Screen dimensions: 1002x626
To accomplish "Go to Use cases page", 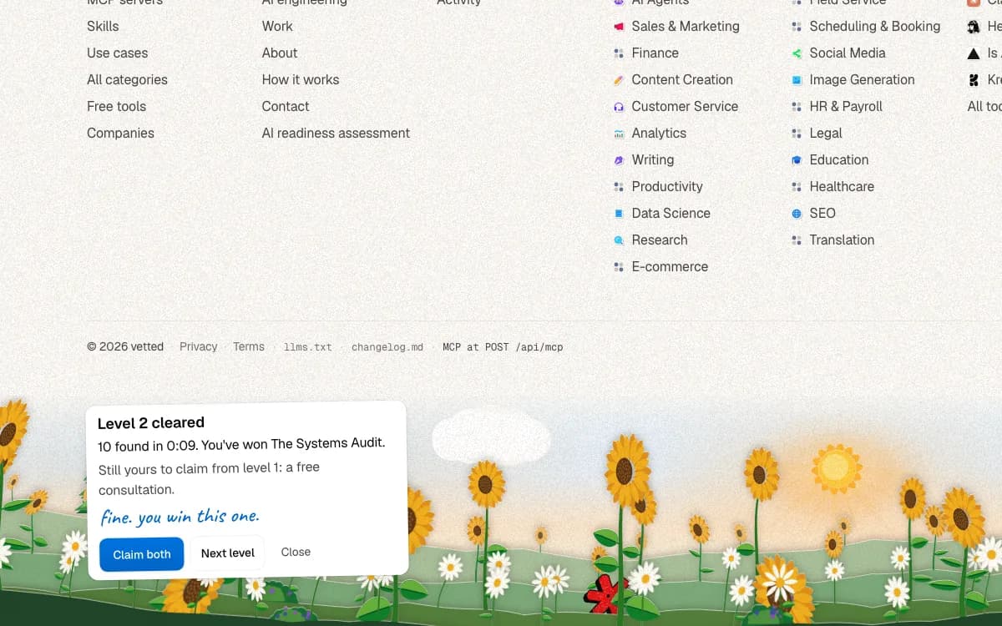I will [x=117, y=53].
